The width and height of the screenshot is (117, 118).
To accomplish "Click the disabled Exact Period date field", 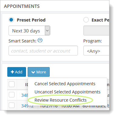I will 96,31.
